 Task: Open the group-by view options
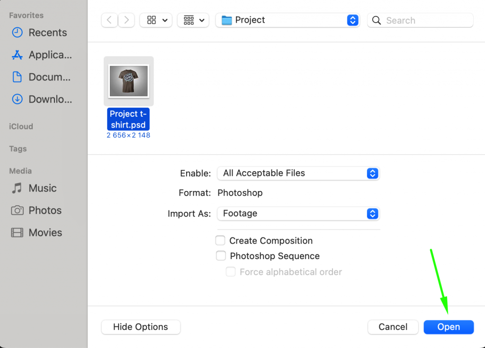point(193,20)
